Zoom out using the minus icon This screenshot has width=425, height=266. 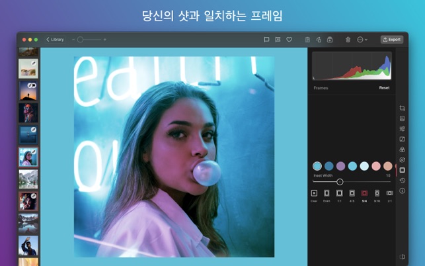pos(73,40)
